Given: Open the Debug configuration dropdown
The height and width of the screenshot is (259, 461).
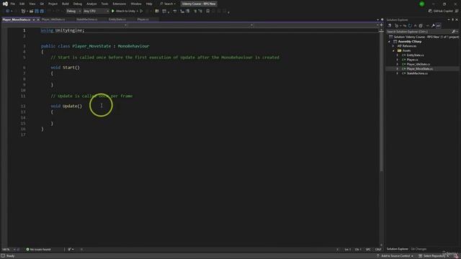Looking at the screenshot, I should pyautogui.click(x=73, y=12).
